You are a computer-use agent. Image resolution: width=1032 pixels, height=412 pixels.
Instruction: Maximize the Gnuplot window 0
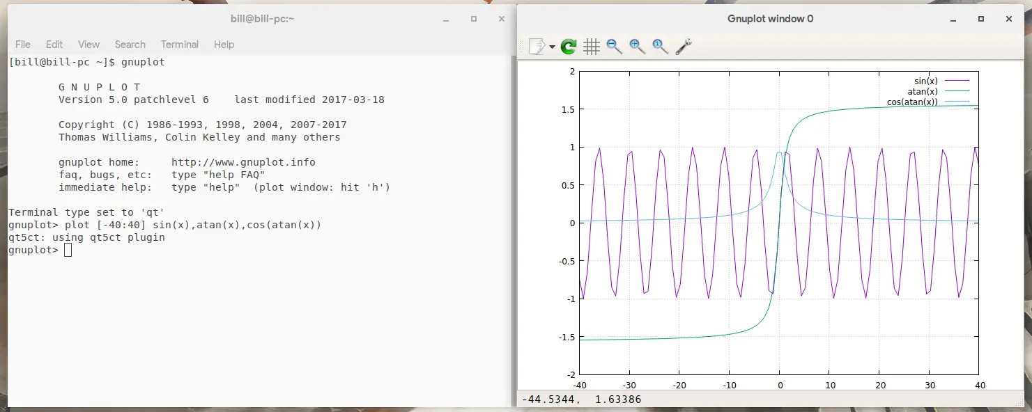[x=981, y=19]
